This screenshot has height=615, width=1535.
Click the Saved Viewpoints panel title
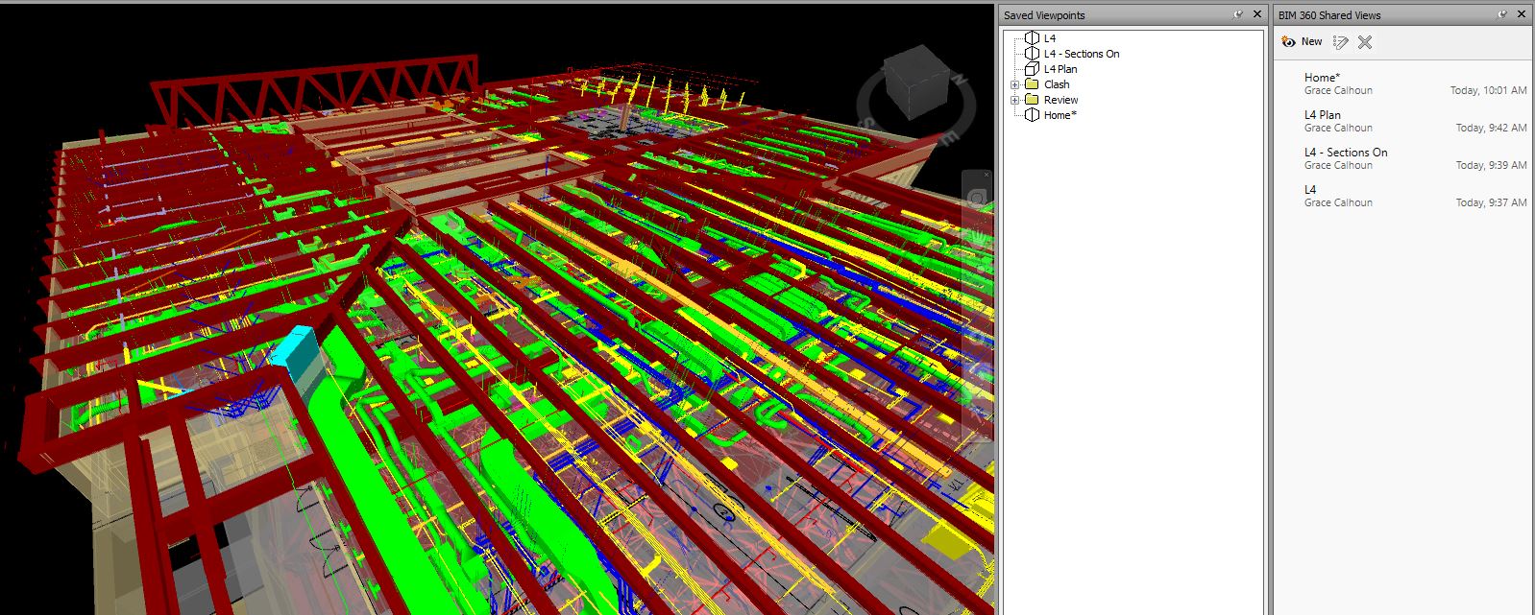[1044, 15]
